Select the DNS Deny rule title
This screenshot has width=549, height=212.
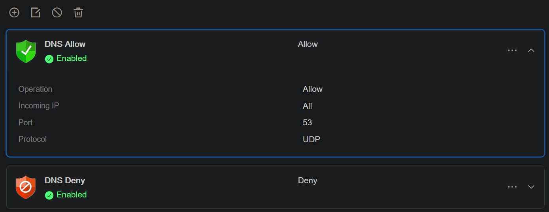coord(65,180)
